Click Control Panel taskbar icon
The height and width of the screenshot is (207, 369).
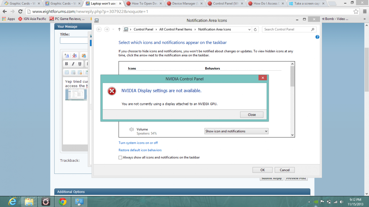[x=79, y=202]
